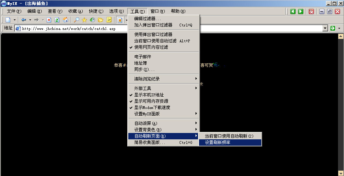
Task: Click the MyIE logo in the title bar
Action: coord(4,4)
